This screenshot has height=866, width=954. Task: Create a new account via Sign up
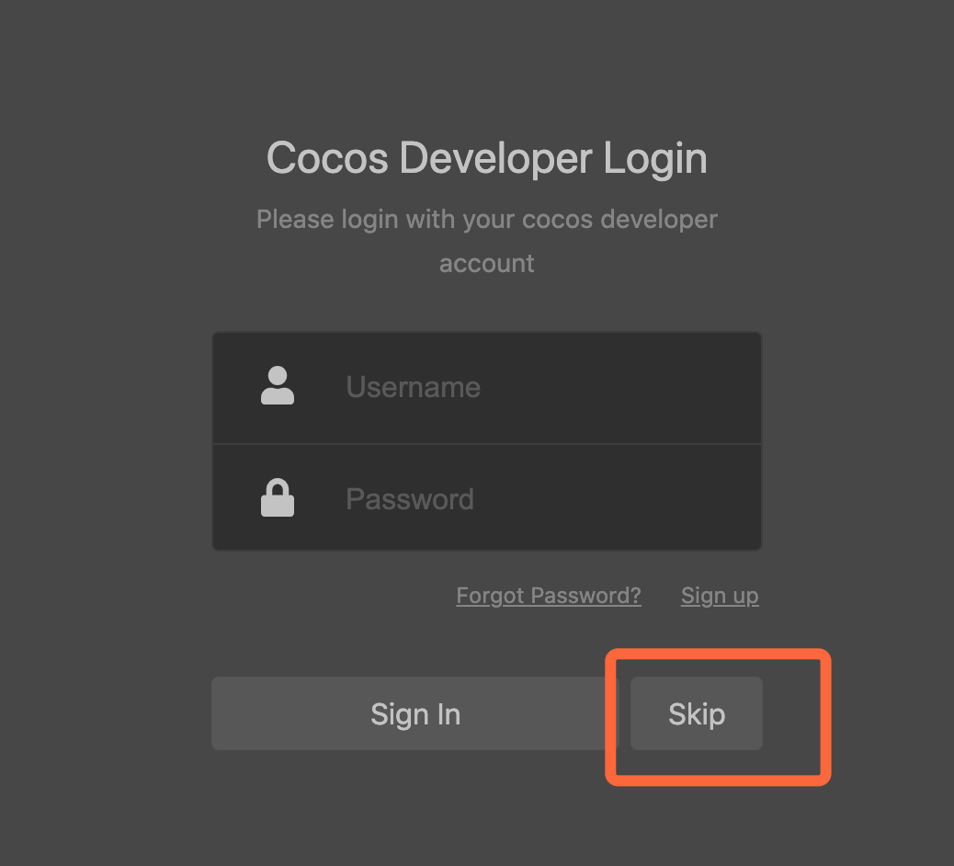tap(720, 596)
